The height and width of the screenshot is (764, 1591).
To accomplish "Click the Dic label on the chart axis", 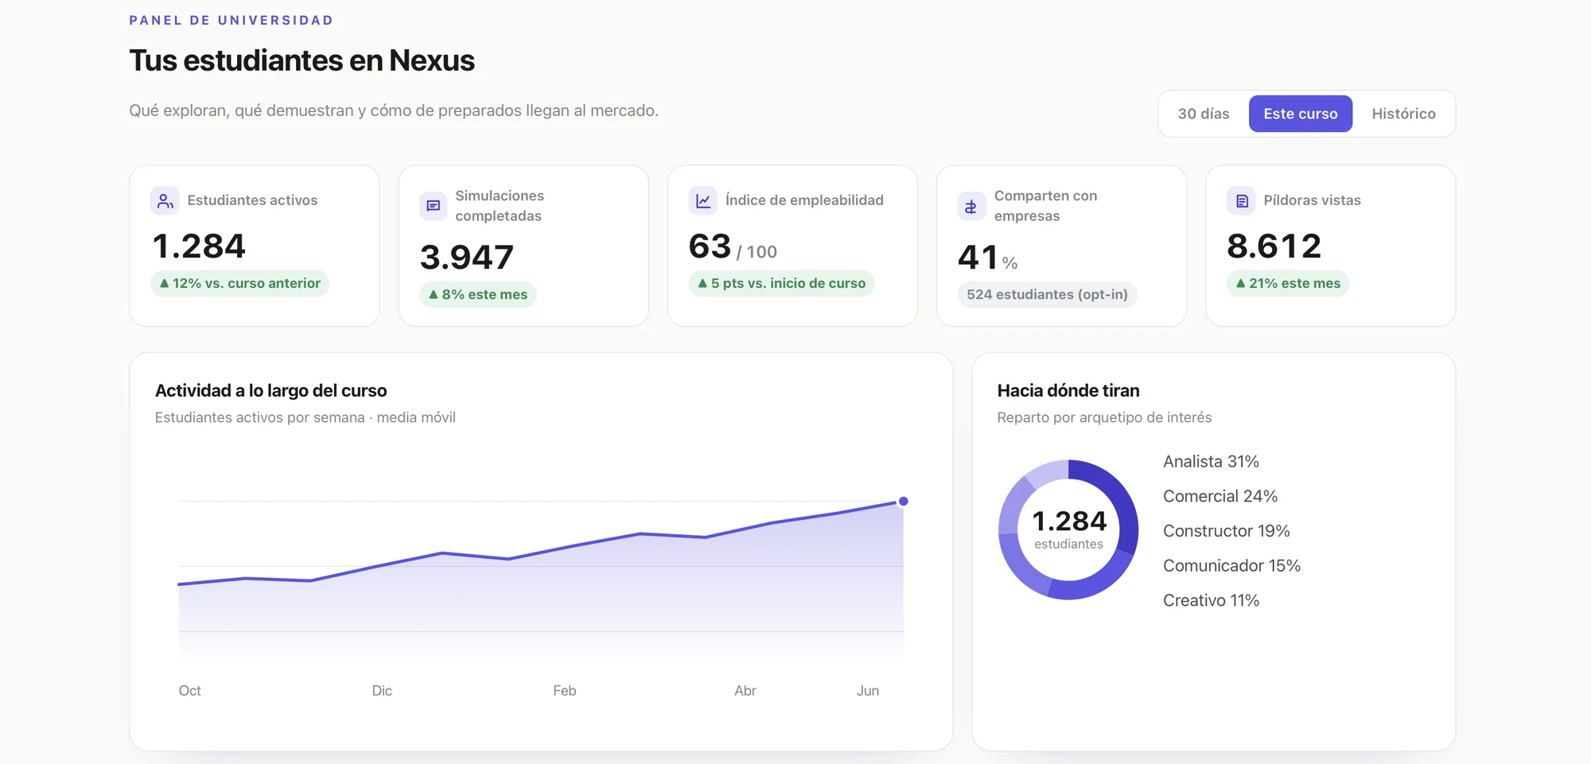I will point(382,691).
